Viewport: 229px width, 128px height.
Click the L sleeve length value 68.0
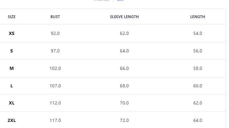click(124, 86)
